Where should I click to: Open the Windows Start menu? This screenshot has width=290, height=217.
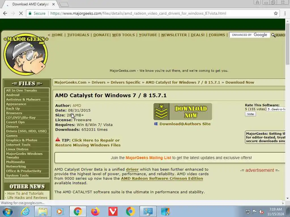click(7, 211)
